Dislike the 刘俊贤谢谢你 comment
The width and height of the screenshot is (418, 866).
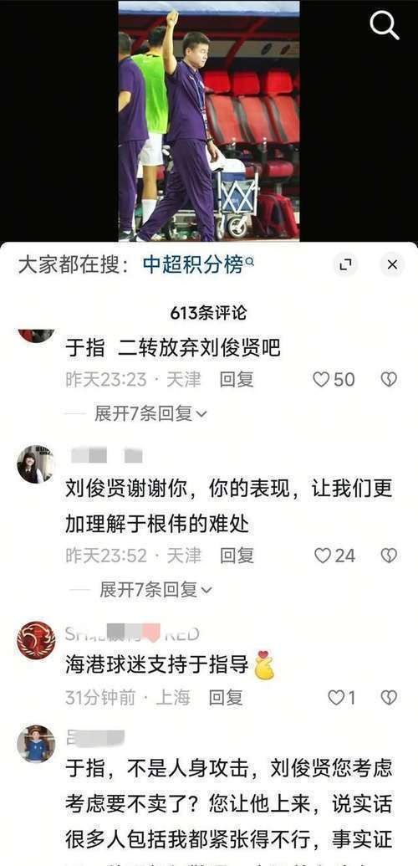tap(390, 556)
